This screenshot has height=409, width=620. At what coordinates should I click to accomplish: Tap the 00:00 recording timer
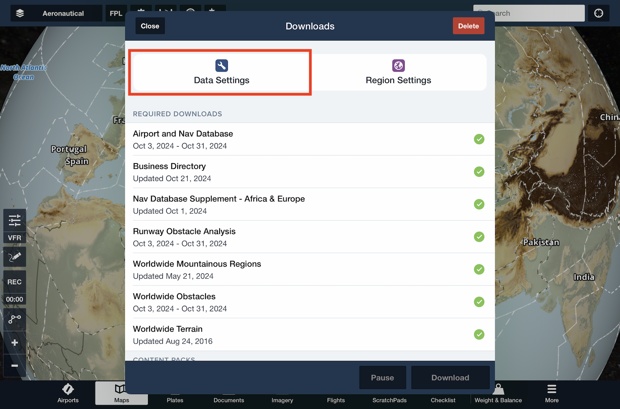pos(15,300)
